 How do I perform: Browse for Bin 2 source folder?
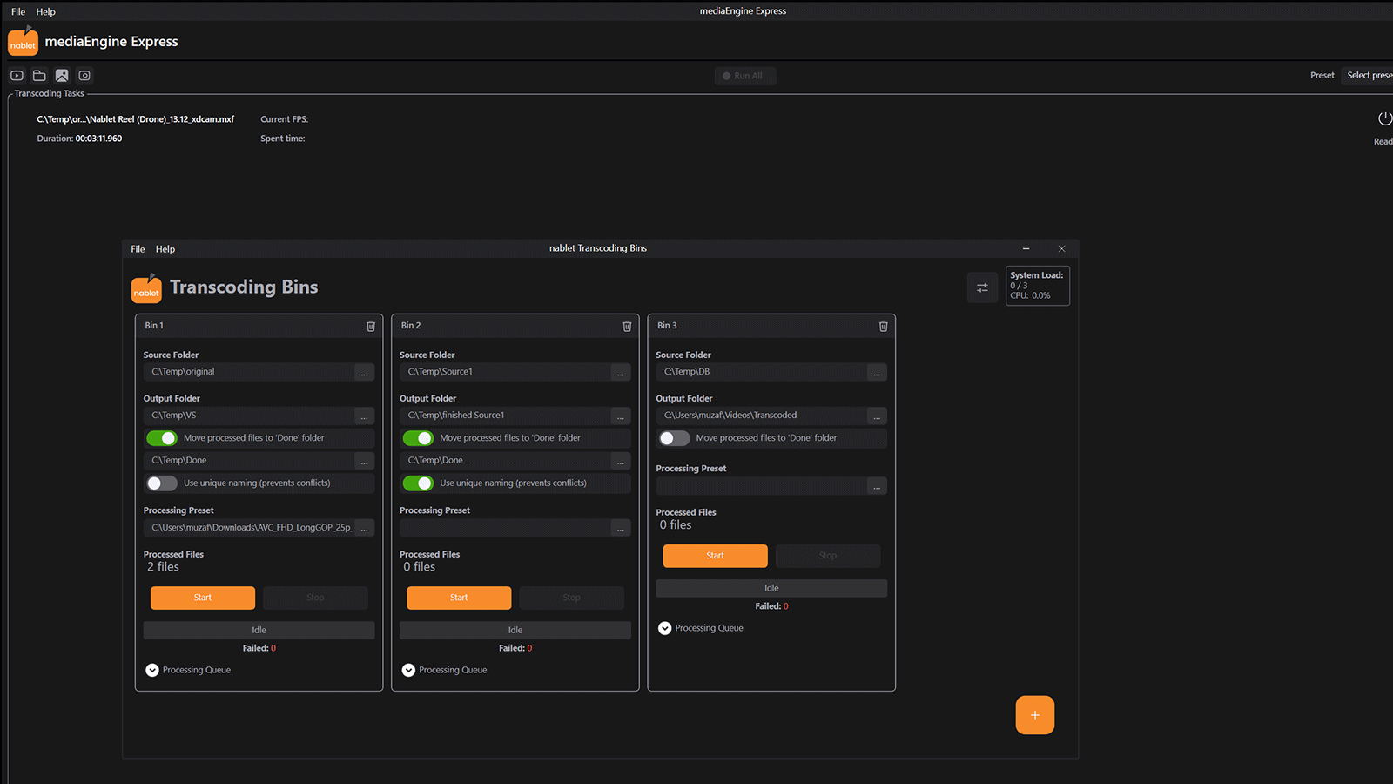pos(621,373)
